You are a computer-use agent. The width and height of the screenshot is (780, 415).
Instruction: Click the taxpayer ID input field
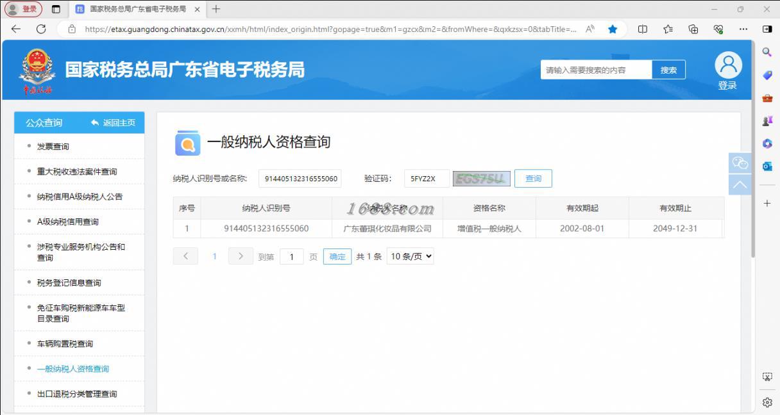coord(300,179)
